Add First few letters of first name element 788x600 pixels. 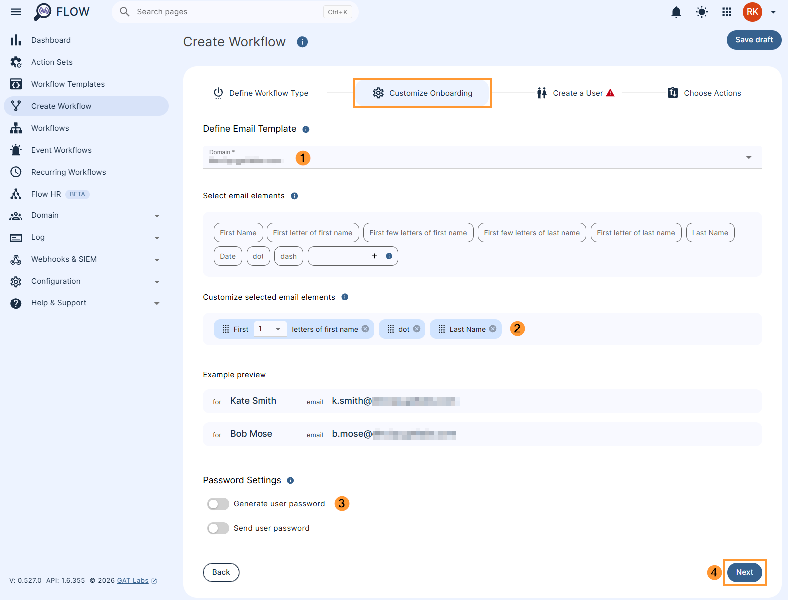click(418, 233)
